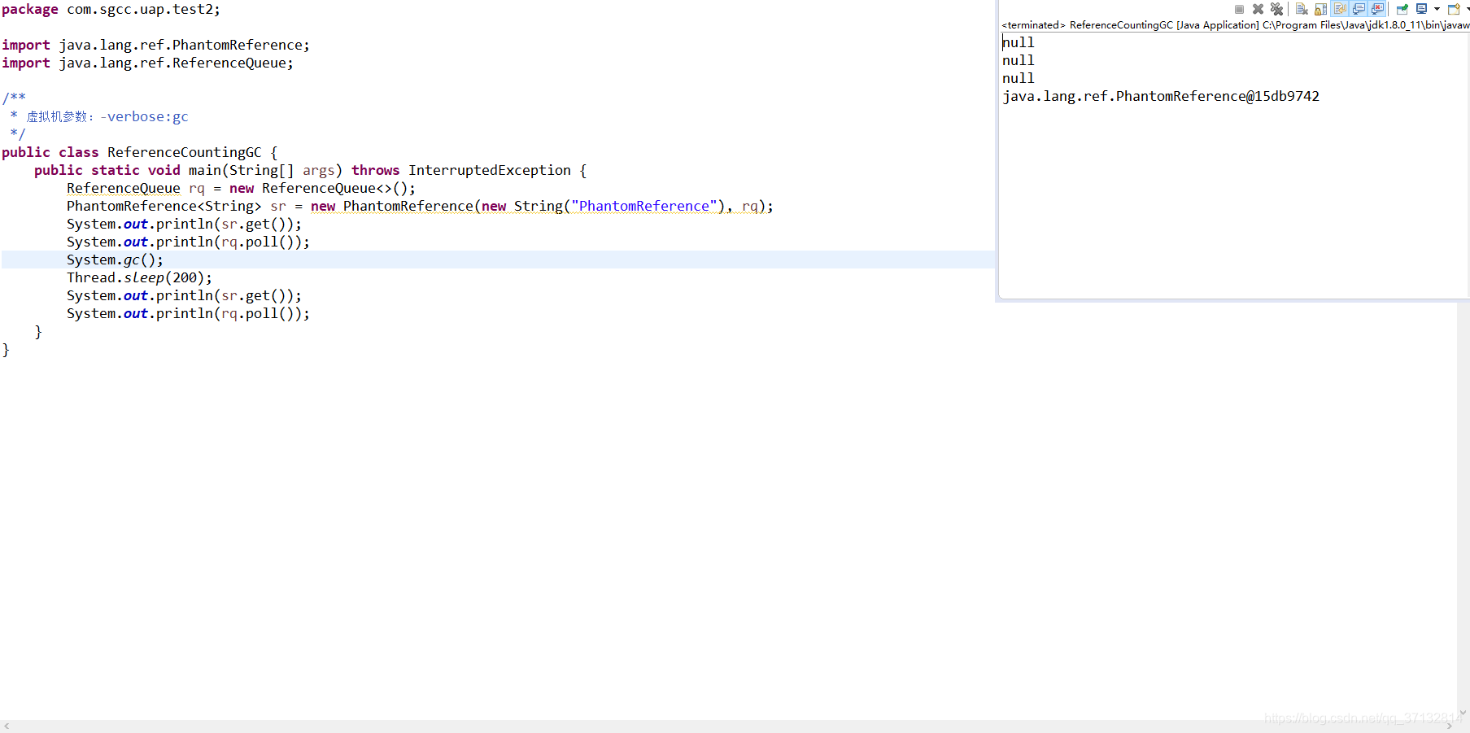The width and height of the screenshot is (1470, 733).
Task: Click the Open Console icon
Action: (x=1454, y=9)
